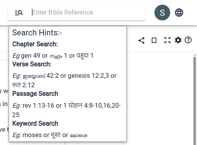
Task: Open the globe language selector
Action: click(179, 13)
